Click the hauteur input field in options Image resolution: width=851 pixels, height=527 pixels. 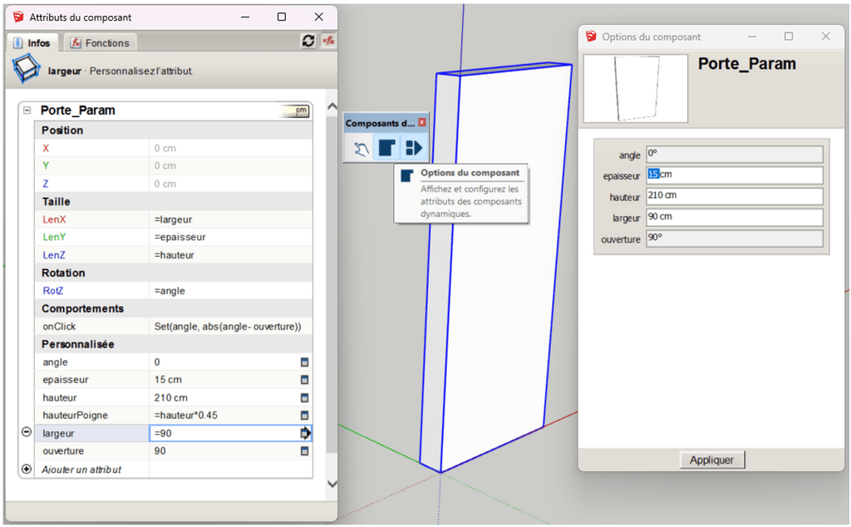[x=734, y=196]
